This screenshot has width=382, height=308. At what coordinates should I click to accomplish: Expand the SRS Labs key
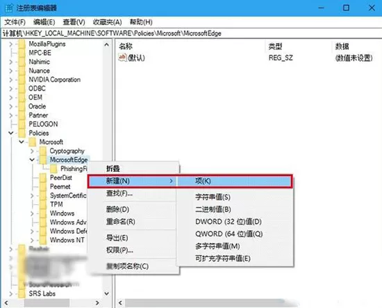point(10,293)
